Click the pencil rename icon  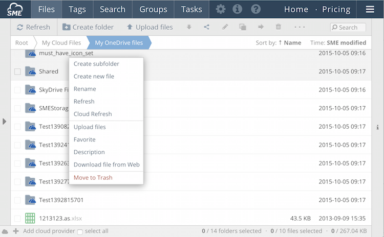[x=225, y=27]
